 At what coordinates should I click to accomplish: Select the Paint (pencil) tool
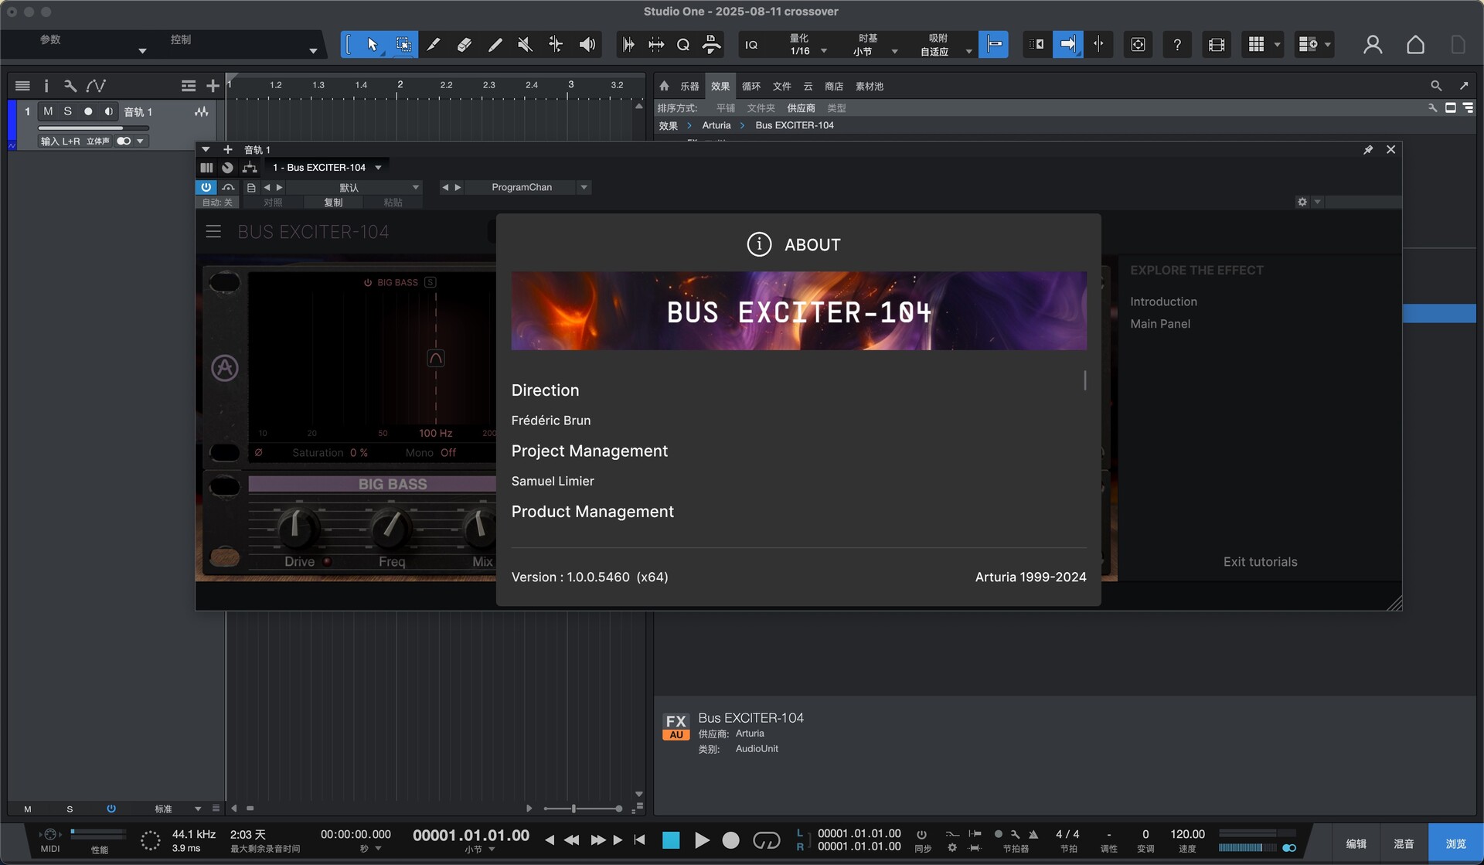click(495, 45)
